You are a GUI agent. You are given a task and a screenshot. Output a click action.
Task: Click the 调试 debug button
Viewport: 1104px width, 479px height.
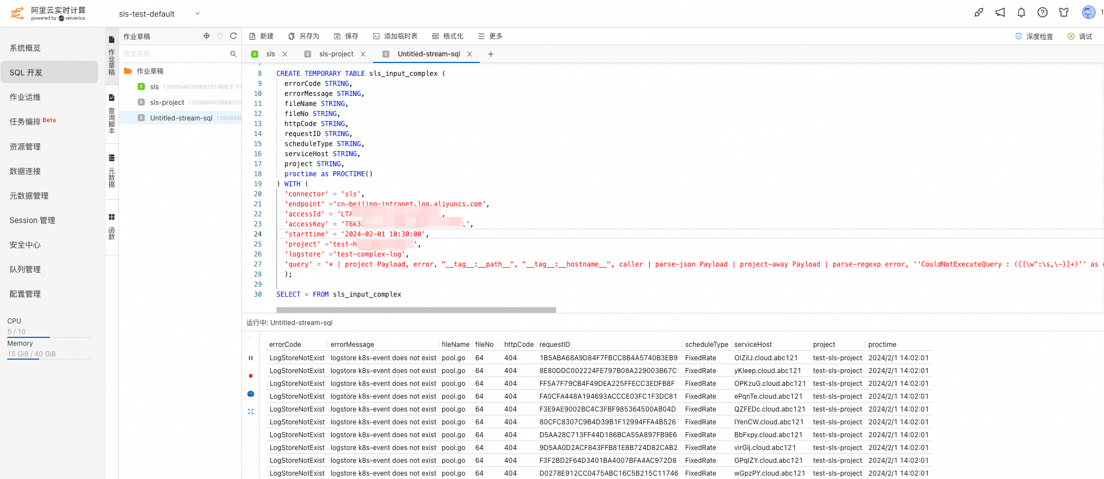tap(1080, 37)
